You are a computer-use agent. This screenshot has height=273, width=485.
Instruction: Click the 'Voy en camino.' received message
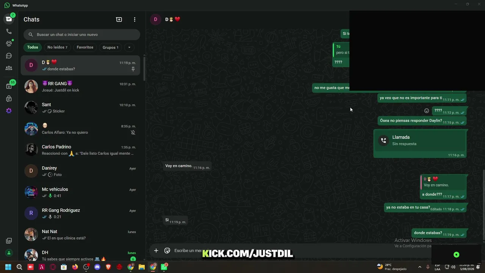(x=187, y=166)
